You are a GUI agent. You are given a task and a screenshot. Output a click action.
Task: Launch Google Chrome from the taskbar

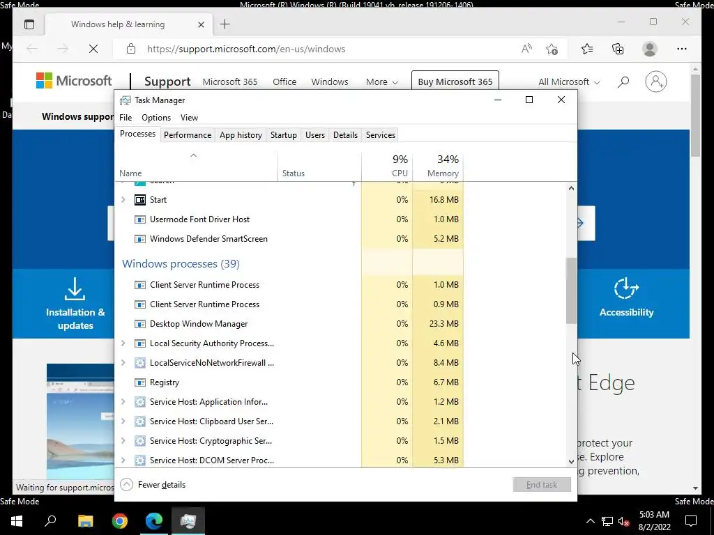tap(120, 520)
